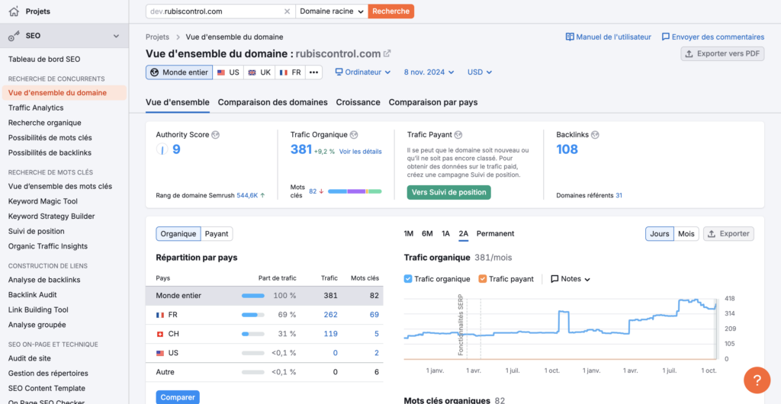Switch to Comparaison par pays tab
This screenshot has width=781, height=404.
point(433,102)
